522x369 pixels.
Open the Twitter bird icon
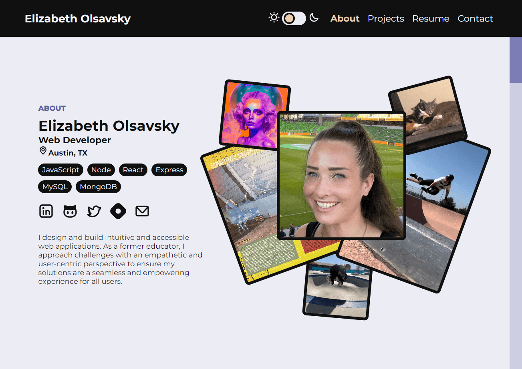[x=94, y=211]
